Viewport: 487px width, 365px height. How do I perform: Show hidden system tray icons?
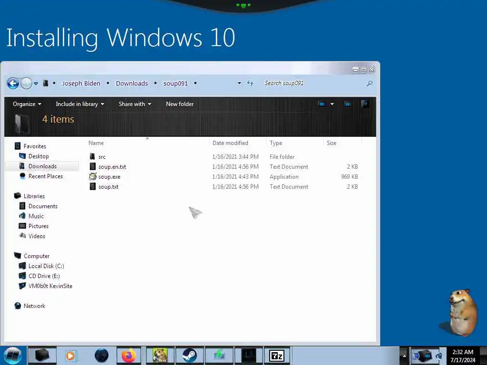pyautogui.click(x=404, y=355)
